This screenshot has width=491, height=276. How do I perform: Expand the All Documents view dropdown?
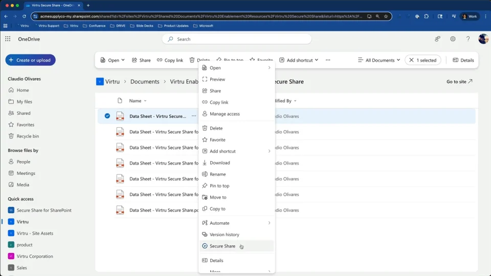(379, 60)
